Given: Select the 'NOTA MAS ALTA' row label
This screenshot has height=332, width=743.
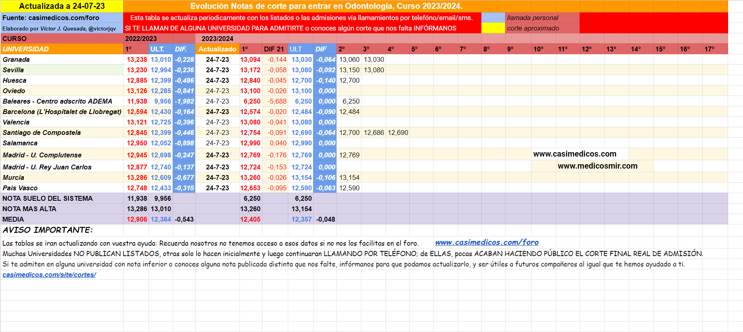Looking at the screenshot, I should point(62,209).
